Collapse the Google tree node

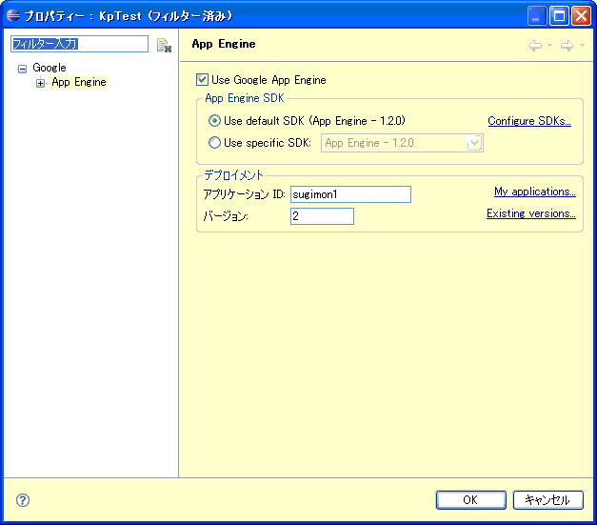(x=23, y=69)
